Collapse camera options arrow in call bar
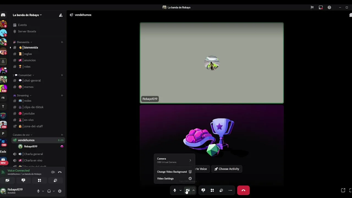This screenshot has height=198, width=352. [x=193, y=190]
